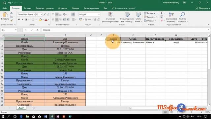Screen dimensions: 211x119
Task: Expand the Вставить cells dropdown arrow
Action: (157, 13)
